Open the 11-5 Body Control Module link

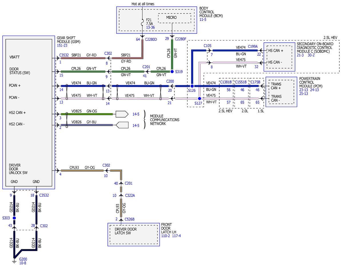[x=203, y=19]
